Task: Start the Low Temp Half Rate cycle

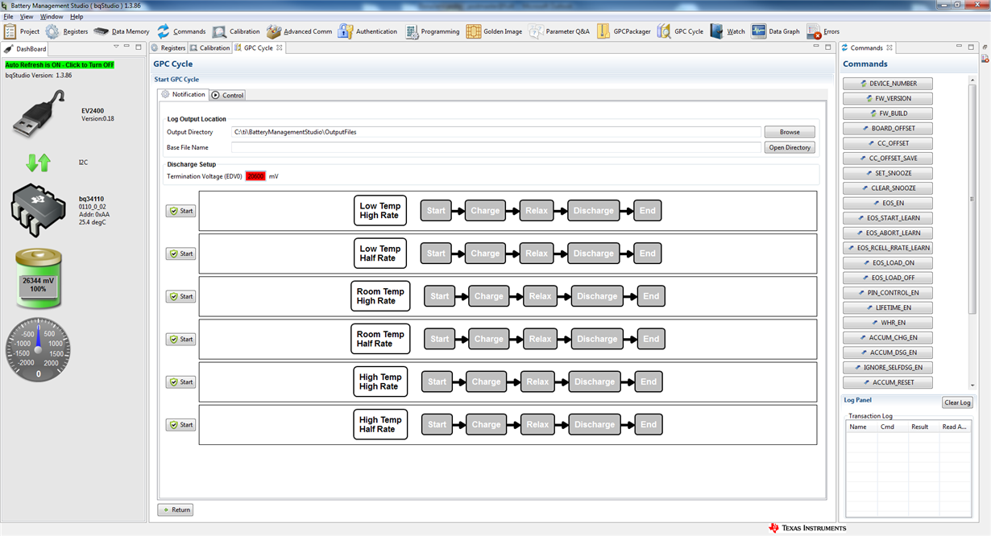Action: (180, 254)
